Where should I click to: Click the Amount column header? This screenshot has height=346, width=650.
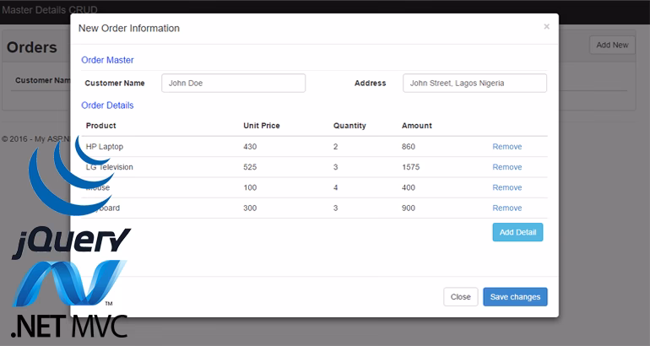417,126
